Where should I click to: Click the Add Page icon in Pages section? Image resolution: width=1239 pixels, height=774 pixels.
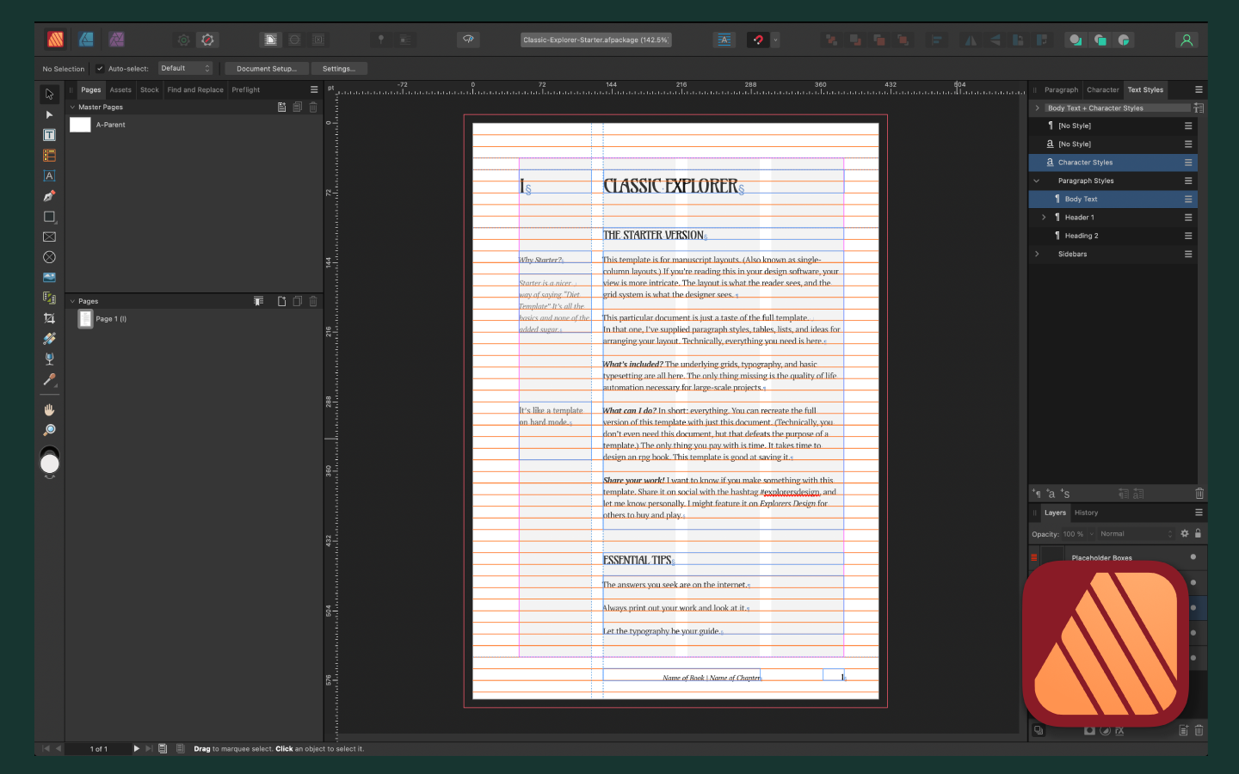(281, 301)
